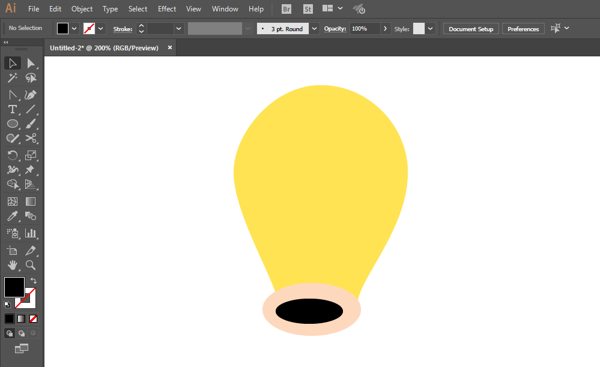
Task: Click the GPU Performance rocket icon
Action: point(359,9)
